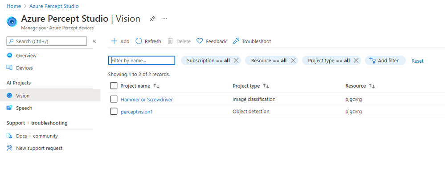Launch the Troubleshoot wrench tool

point(252,41)
